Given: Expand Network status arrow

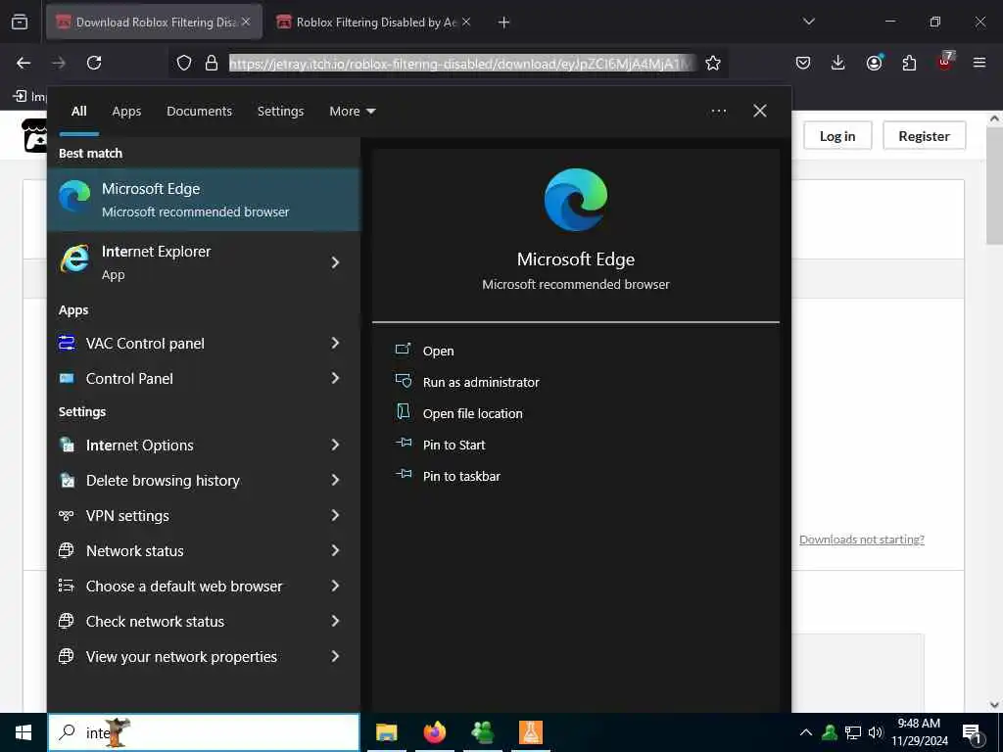Looking at the screenshot, I should point(335,550).
